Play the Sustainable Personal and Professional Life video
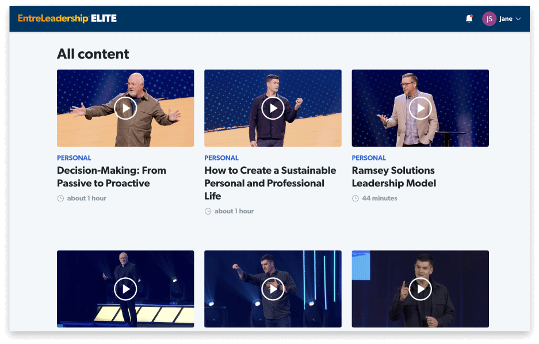The image size is (539, 344). 273,108
